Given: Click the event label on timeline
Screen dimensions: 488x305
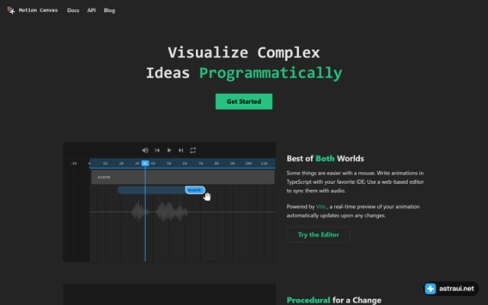Looking at the screenshot, I should (x=195, y=190).
